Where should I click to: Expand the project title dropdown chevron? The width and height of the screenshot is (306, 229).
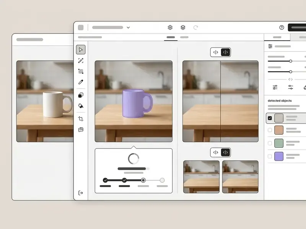point(128,27)
